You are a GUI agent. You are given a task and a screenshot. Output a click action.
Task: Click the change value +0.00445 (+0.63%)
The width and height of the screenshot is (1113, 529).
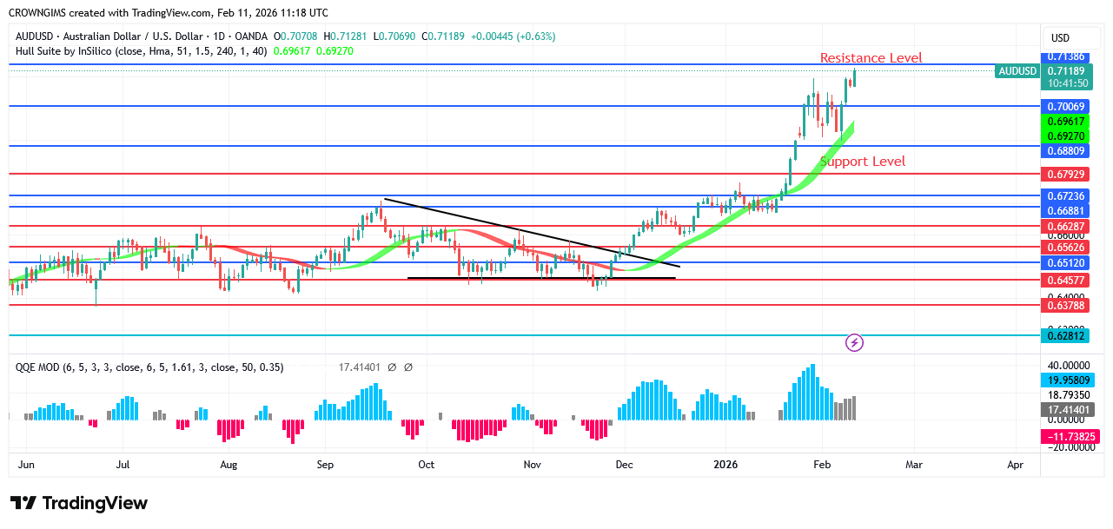coord(512,36)
